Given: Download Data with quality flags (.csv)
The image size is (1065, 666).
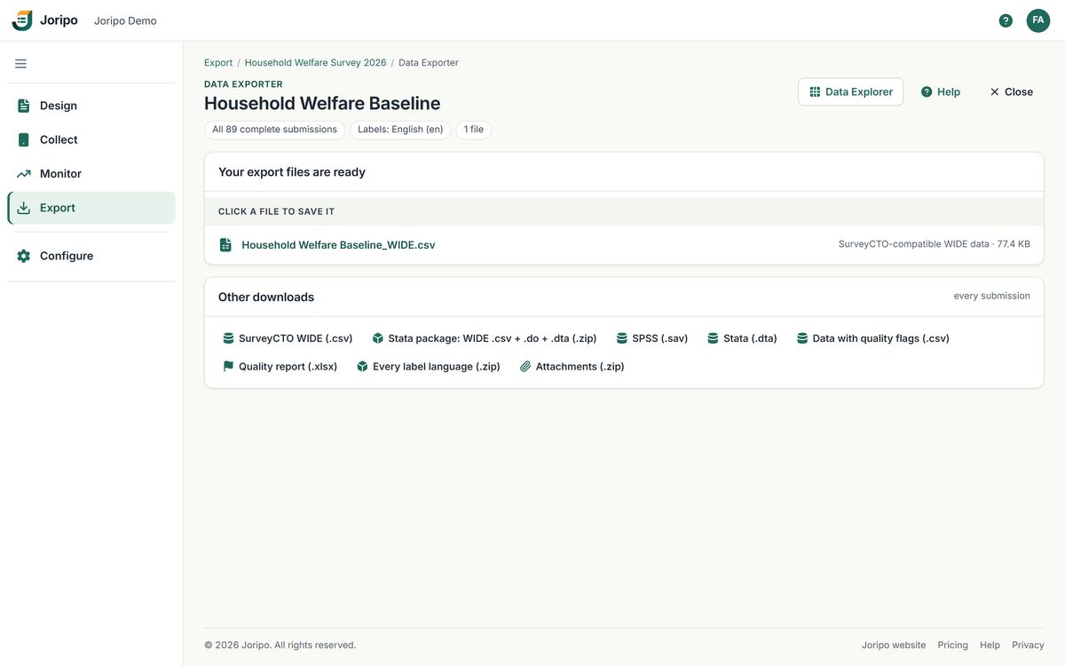Looking at the screenshot, I should coord(873,338).
